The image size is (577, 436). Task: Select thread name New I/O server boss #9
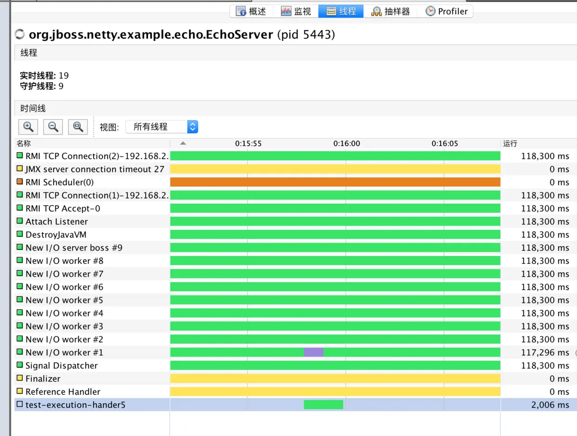[x=74, y=248]
